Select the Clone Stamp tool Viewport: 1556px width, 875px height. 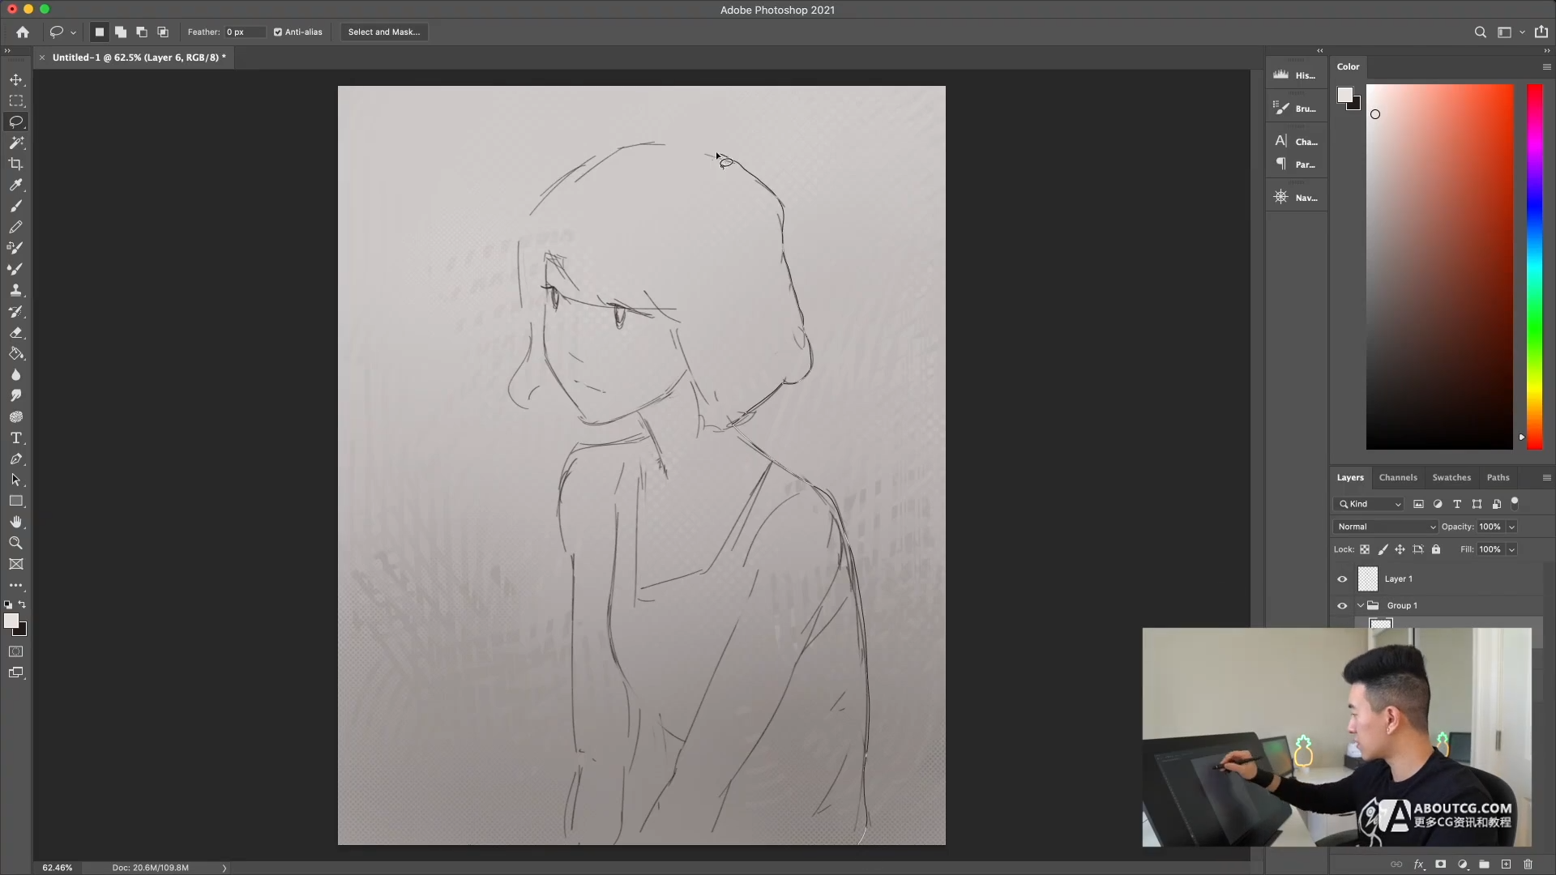point(16,290)
